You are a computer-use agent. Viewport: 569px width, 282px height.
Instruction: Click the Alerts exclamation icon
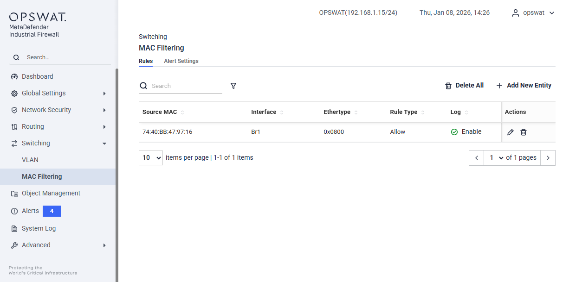pyautogui.click(x=14, y=211)
